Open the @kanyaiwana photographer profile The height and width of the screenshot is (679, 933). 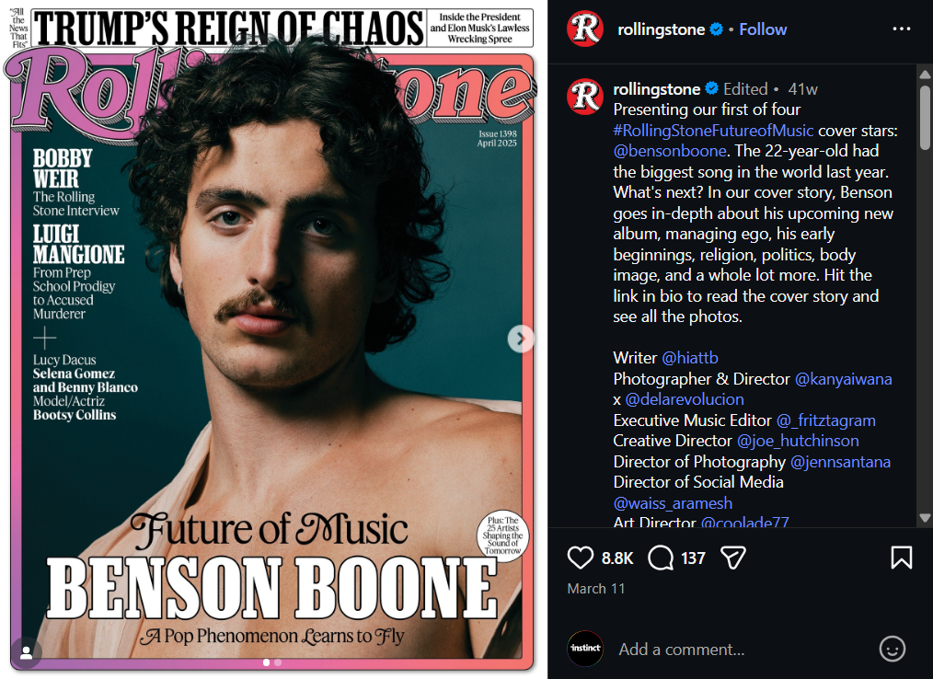[x=843, y=379]
